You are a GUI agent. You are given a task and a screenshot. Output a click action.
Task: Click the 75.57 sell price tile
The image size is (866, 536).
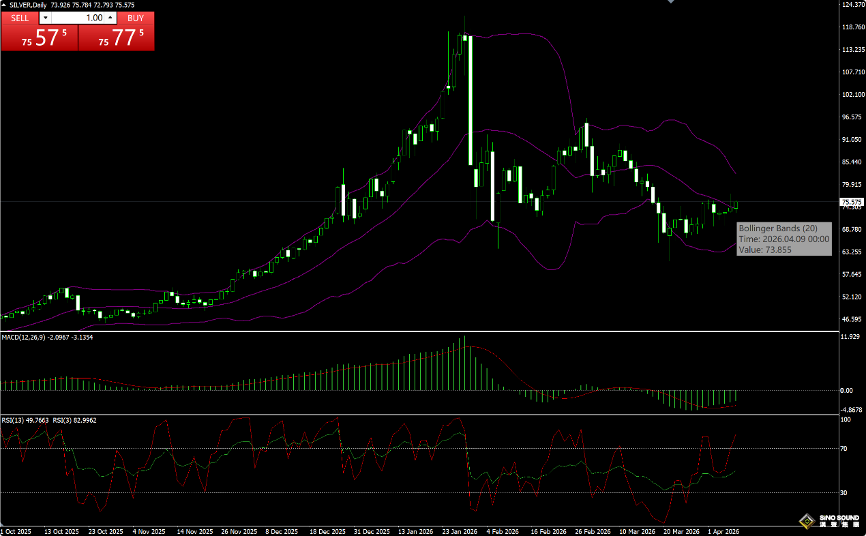(x=40, y=38)
